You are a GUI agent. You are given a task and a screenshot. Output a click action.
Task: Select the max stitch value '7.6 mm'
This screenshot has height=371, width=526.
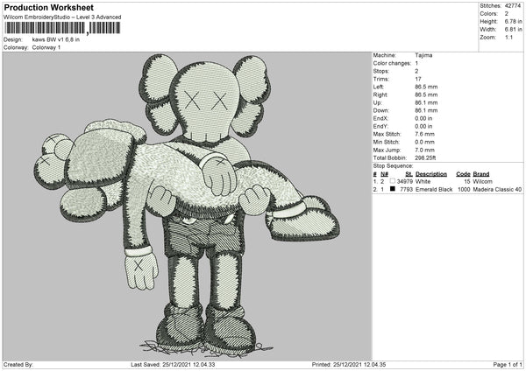pyautogui.click(x=424, y=134)
